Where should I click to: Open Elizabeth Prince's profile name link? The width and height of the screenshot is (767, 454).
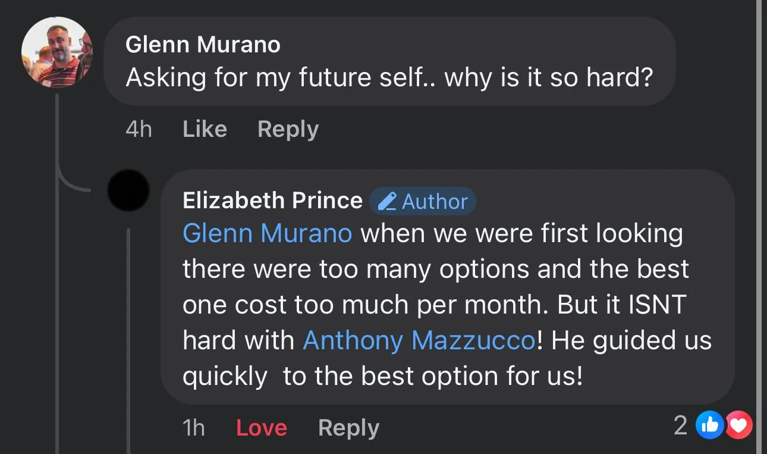coord(272,201)
